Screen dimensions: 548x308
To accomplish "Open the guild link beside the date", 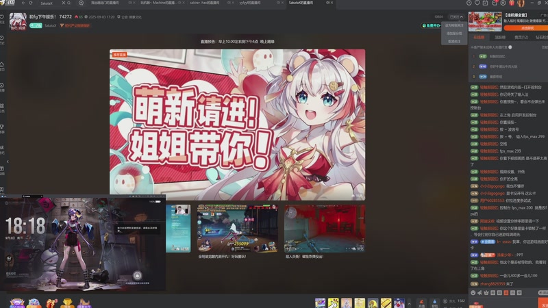I will 129,16.
